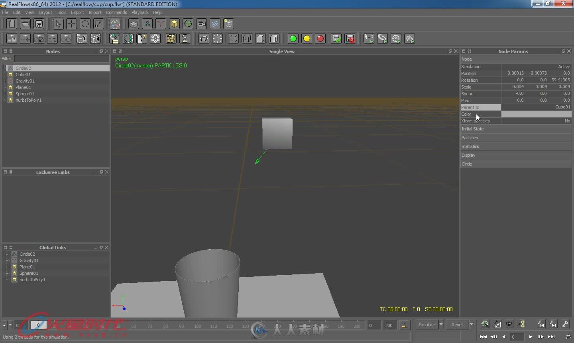Open the Export menu
The height and width of the screenshot is (343, 574).
(77, 12)
